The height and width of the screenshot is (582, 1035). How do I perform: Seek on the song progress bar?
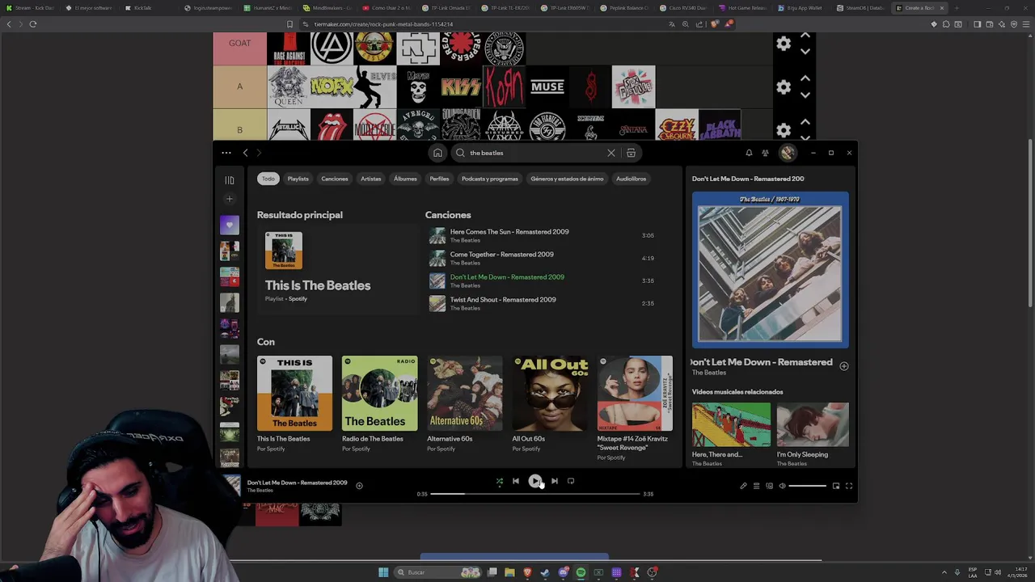[535, 494]
